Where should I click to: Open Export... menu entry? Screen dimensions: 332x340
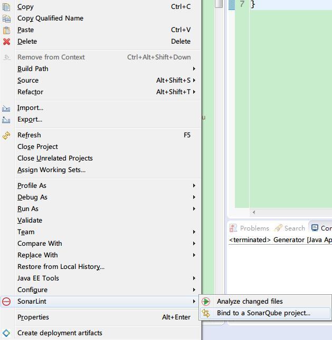point(100,119)
